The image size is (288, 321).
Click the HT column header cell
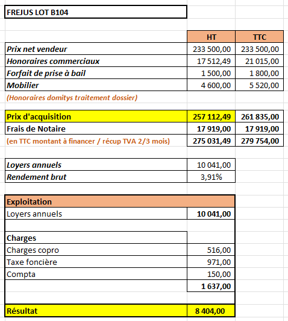[x=211, y=37]
